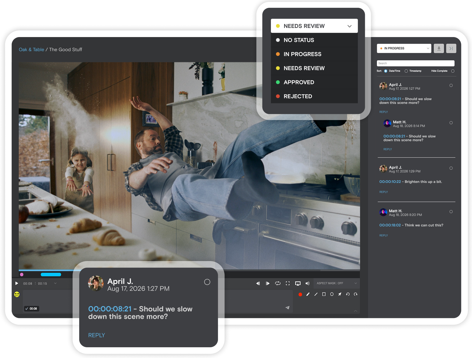Jump to timecode 00:00:10:22

pos(390,182)
